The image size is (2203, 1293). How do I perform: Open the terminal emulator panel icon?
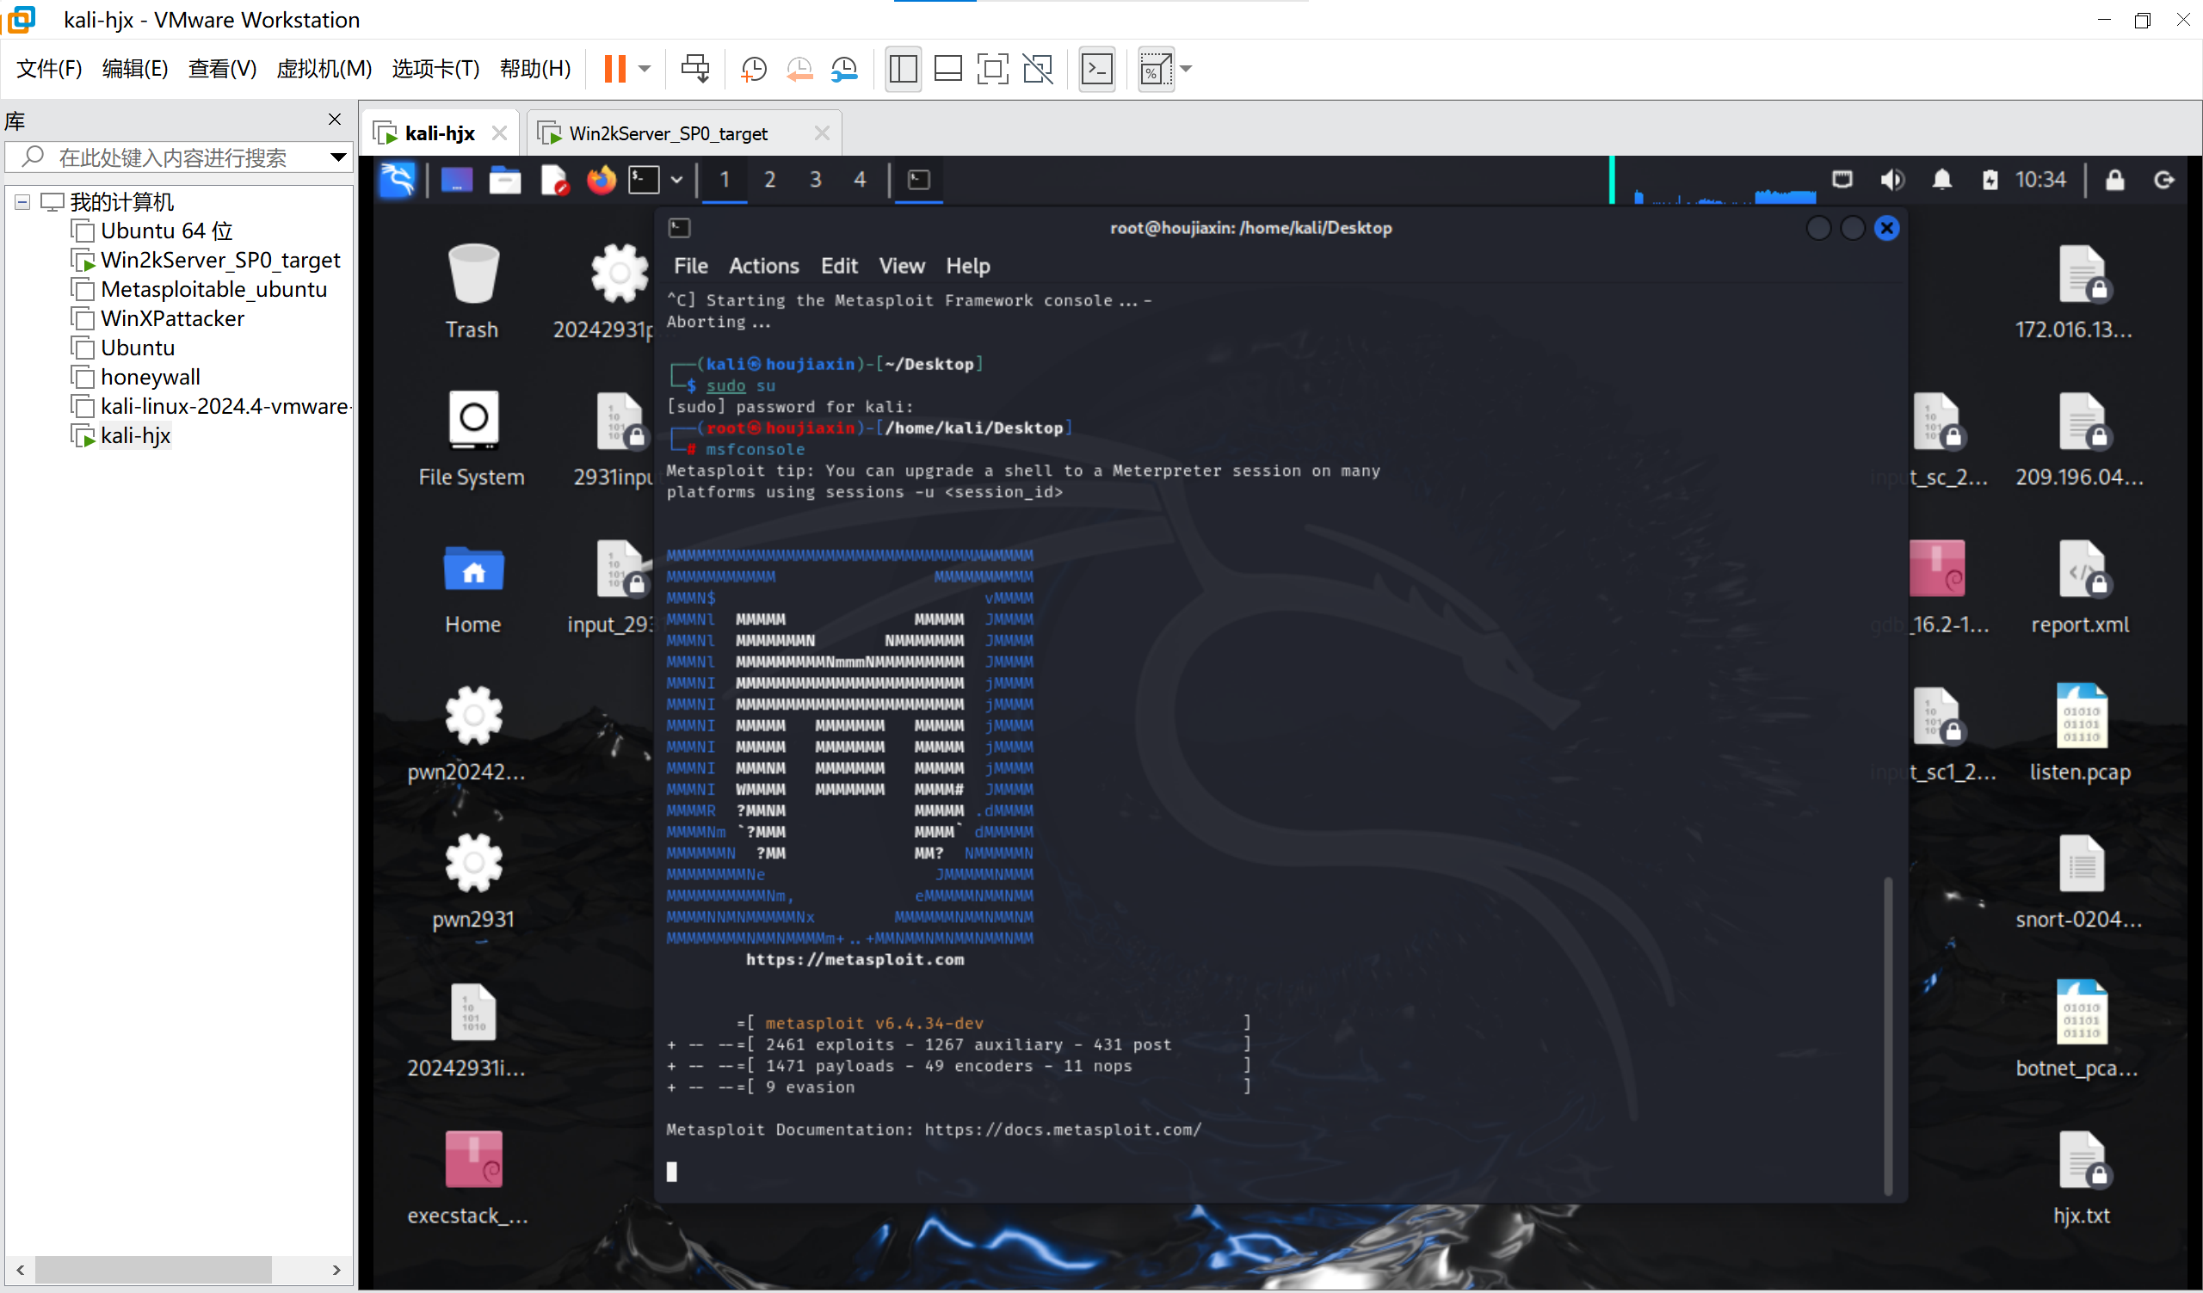[x=645, y=180]
